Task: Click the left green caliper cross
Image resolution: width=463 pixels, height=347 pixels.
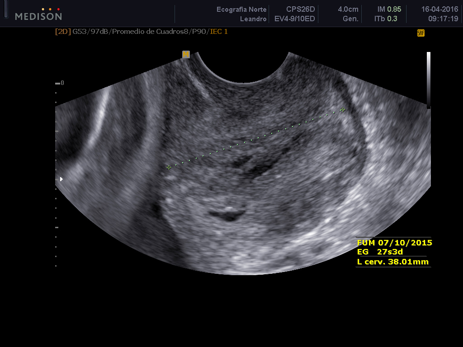Action: coord(169,168)
